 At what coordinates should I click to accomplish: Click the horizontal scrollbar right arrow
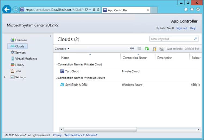[x=198, y=129]
